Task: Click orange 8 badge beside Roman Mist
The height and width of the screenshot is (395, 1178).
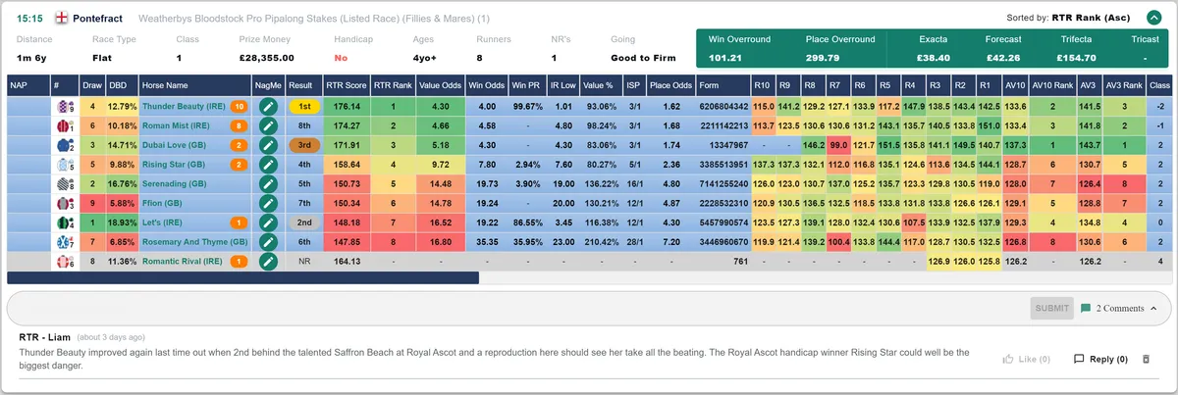Action: pyautogui.click(x=239, y=125)
